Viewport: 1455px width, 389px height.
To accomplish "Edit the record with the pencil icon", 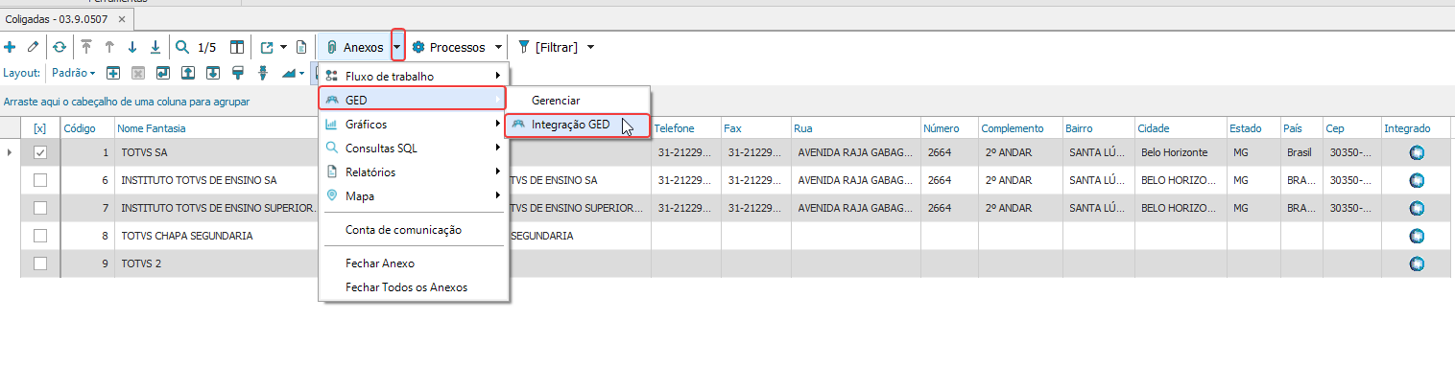I will pos(33,47).
